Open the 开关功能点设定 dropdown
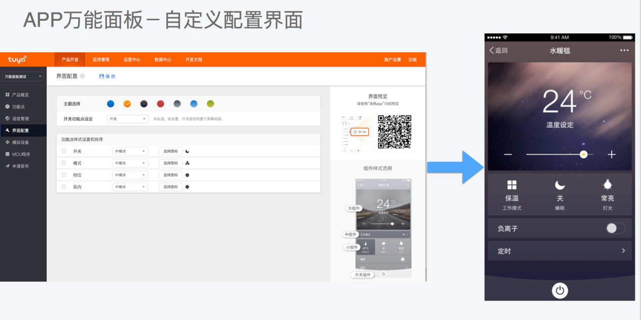 127,119
